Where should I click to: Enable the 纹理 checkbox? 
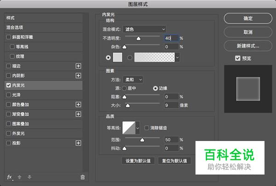[12, 56]
